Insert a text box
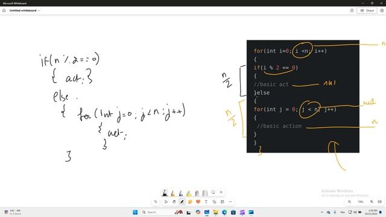The height and width of the screenshot is (217, 386). (x=206, y=202)
